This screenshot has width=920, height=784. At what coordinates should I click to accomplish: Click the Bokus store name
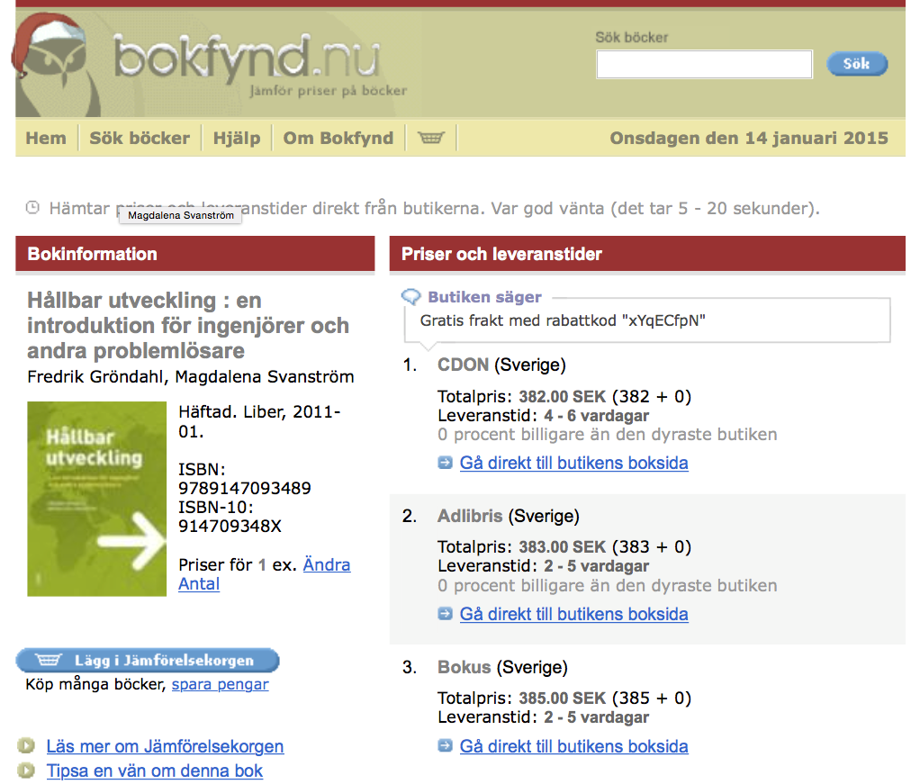point(465,667)
